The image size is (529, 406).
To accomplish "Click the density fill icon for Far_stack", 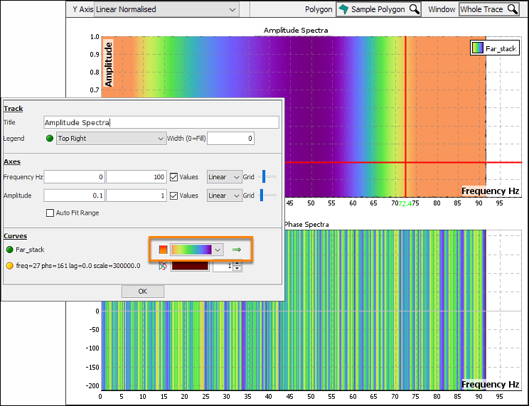I will pos(164,250).
